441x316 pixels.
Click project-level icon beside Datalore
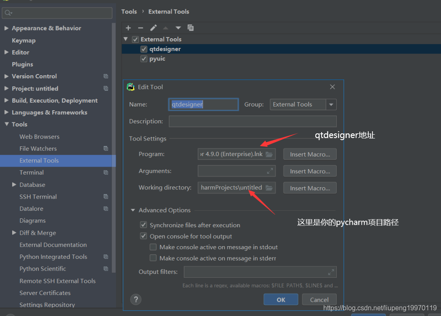click(x=106, y=209)
